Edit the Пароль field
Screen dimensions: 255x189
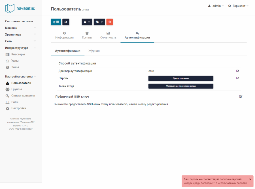[x=238, y=78]
